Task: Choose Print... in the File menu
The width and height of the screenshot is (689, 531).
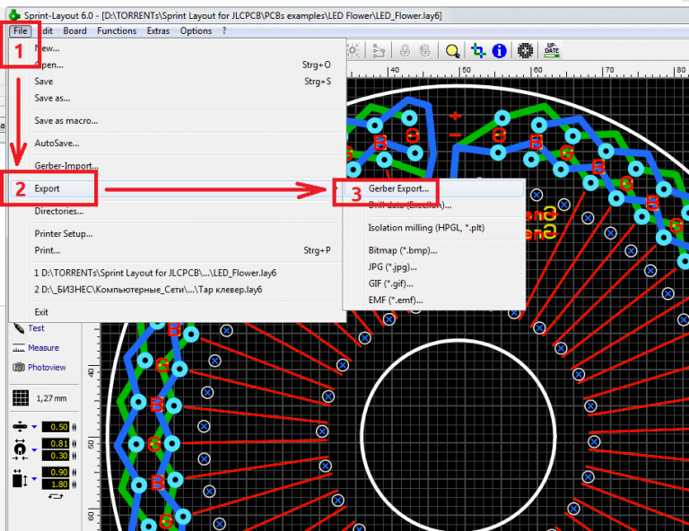Action: tap(178, 250)
